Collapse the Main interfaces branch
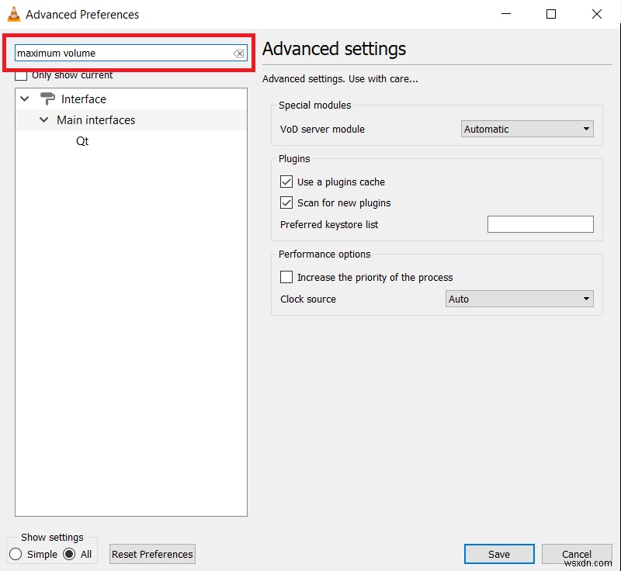 pos(43,120)
